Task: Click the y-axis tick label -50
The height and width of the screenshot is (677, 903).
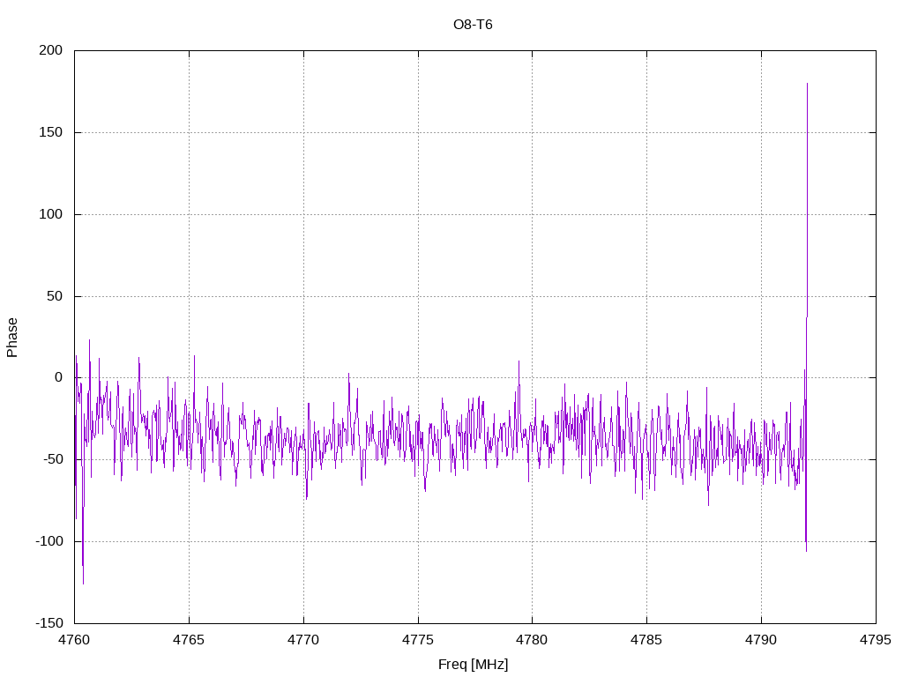Action: click(x=53, y=459)
